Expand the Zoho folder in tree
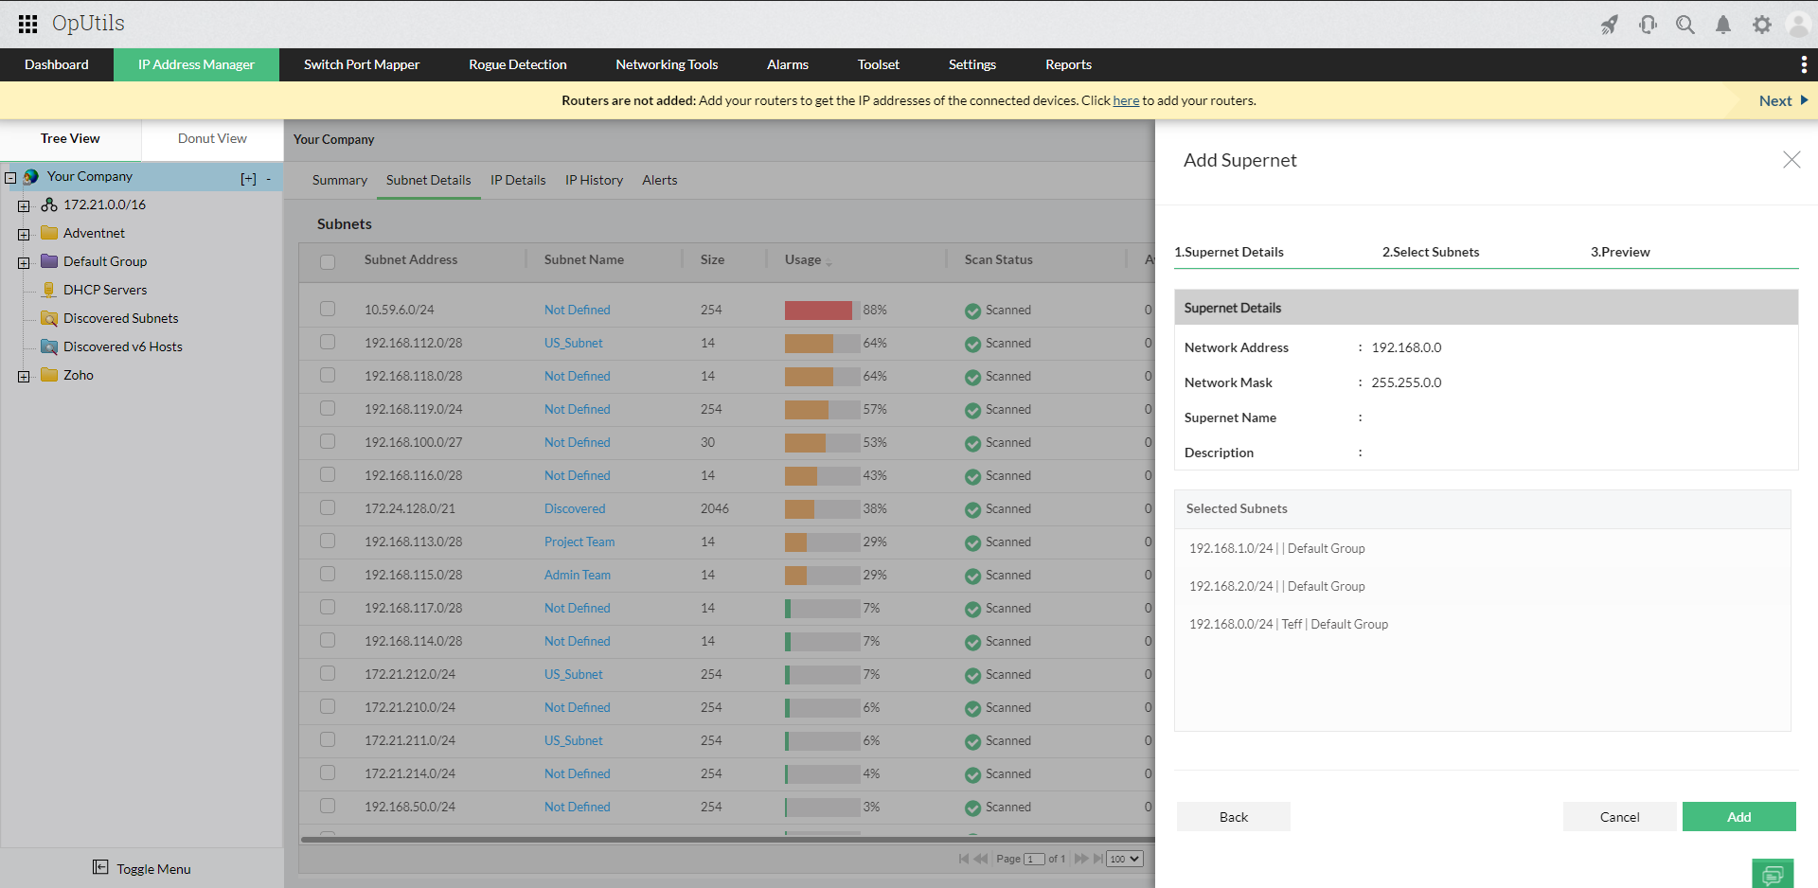The height and width of the screenshot is (888, 1818). [24, 376]
